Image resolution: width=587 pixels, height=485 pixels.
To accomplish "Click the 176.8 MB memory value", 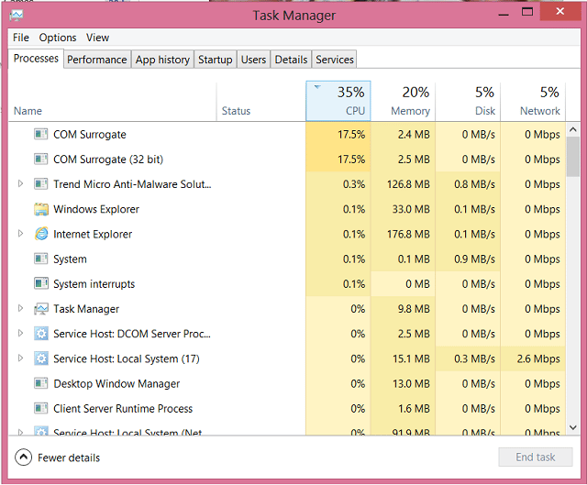I will click(x=408, y=235).
